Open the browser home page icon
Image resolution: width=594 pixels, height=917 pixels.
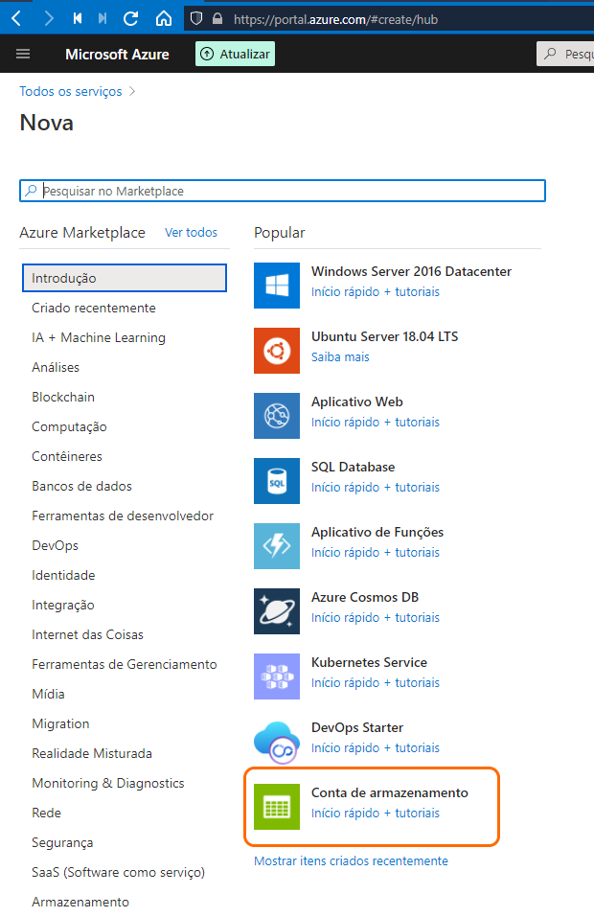coord(164,19)
